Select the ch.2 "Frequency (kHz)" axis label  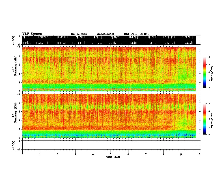click(x=16, y=113)
